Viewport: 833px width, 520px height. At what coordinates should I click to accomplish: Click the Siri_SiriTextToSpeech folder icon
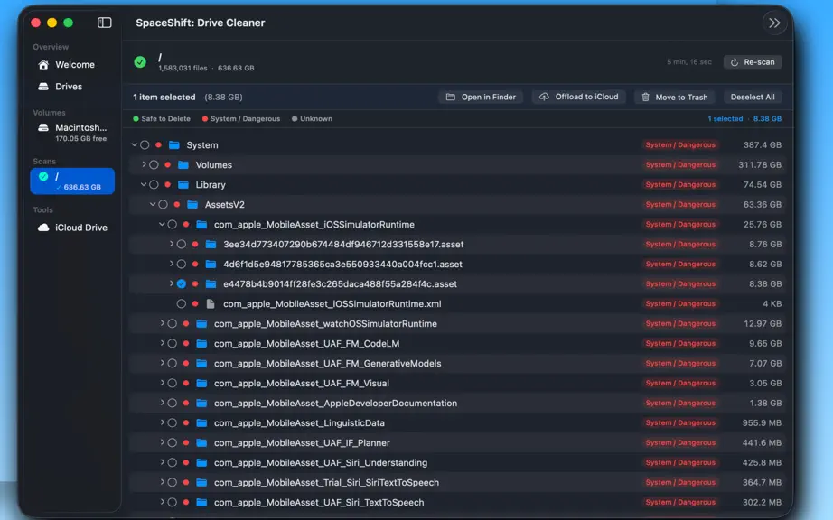[x=201, y=483]
